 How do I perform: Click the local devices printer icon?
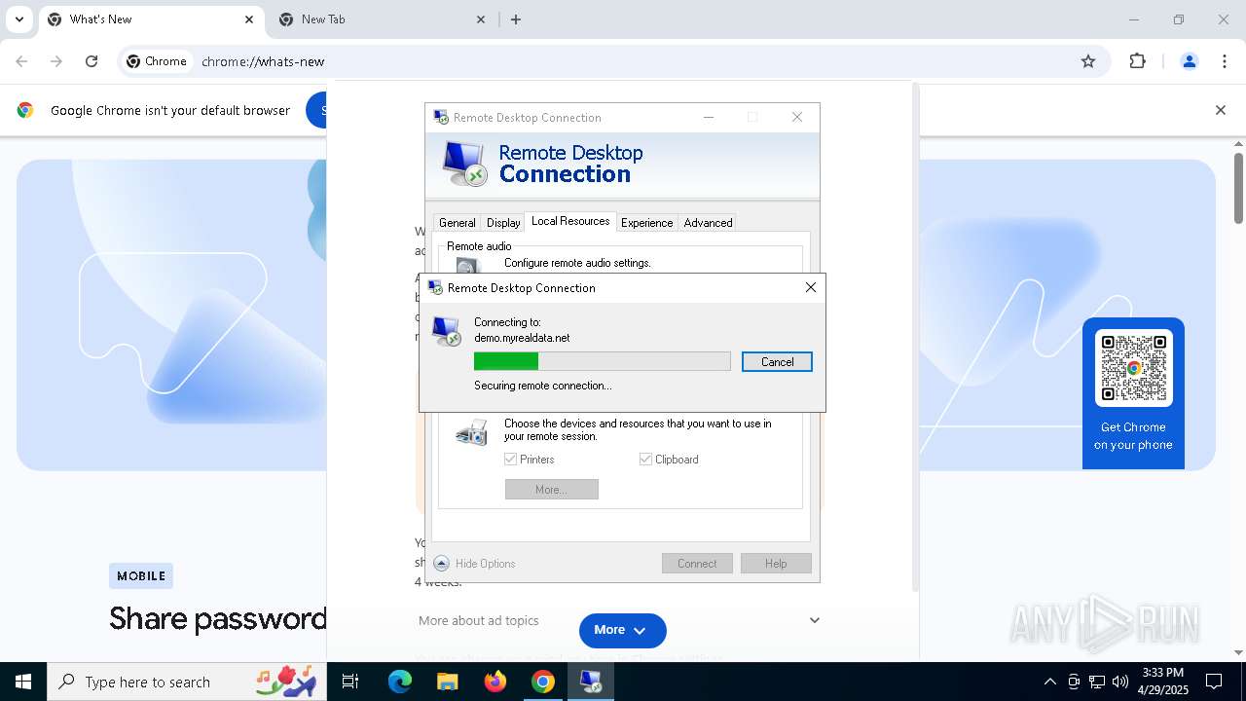tap(472, 432)
